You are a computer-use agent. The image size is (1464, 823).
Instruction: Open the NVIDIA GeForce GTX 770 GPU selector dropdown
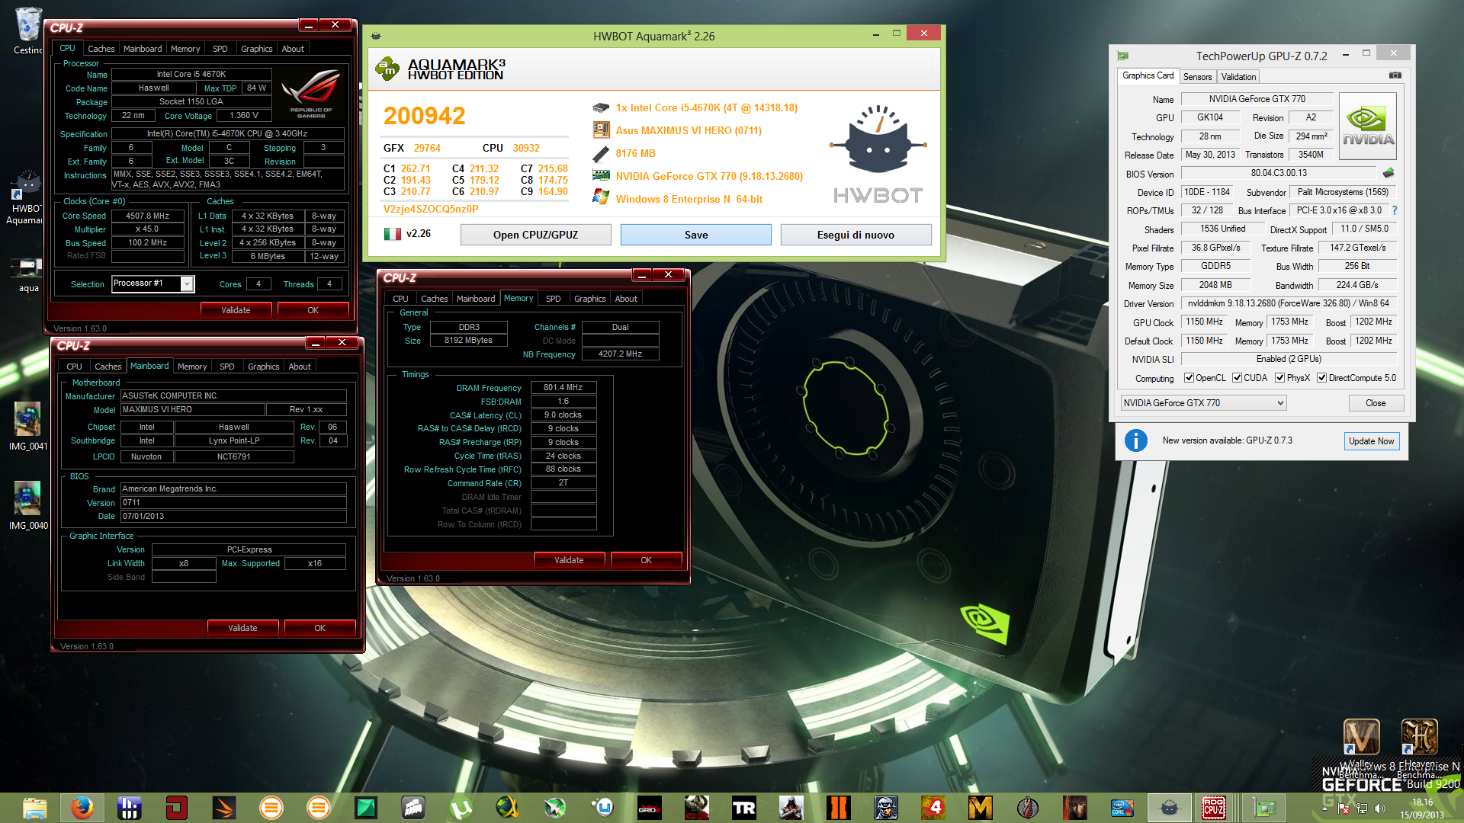tap(1203, 403)
